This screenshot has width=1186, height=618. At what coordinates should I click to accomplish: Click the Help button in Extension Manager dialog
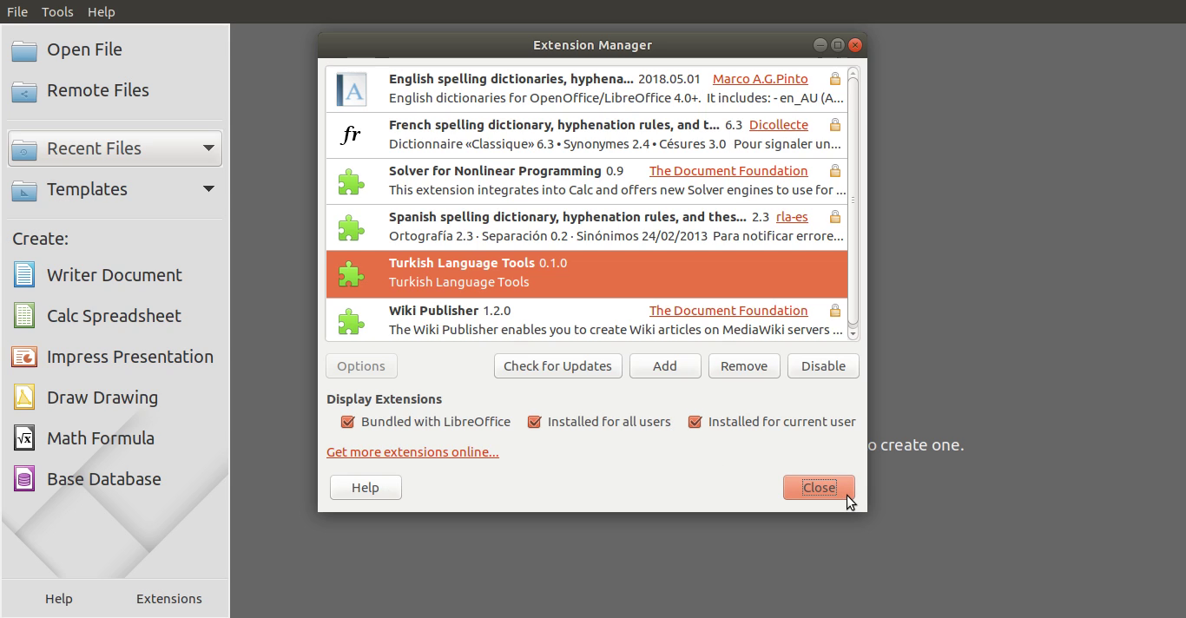pos(366,488)
